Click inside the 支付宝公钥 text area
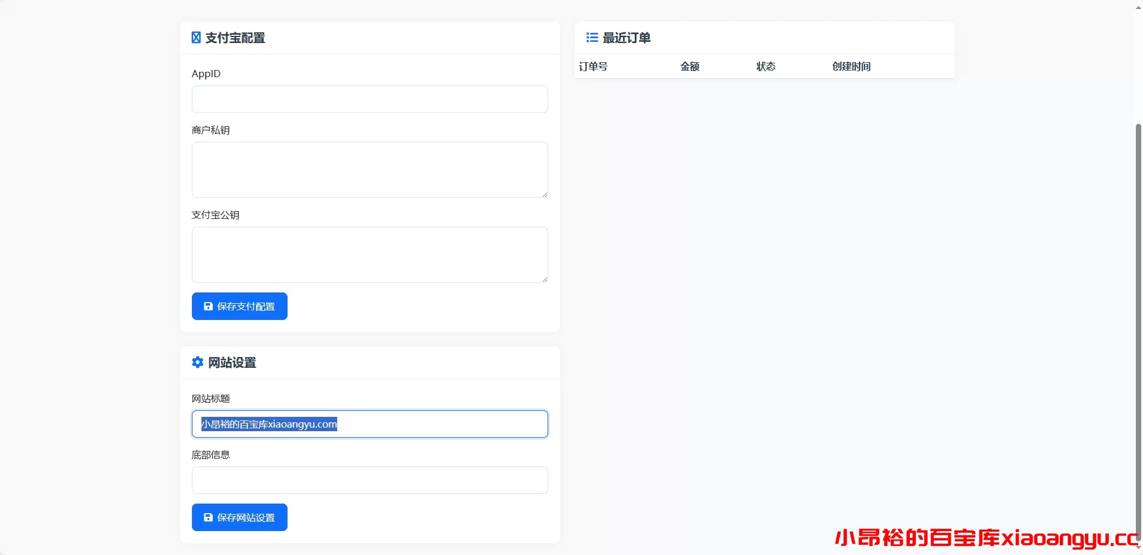Screen dimensions: 1143x555 click(369, 254)
